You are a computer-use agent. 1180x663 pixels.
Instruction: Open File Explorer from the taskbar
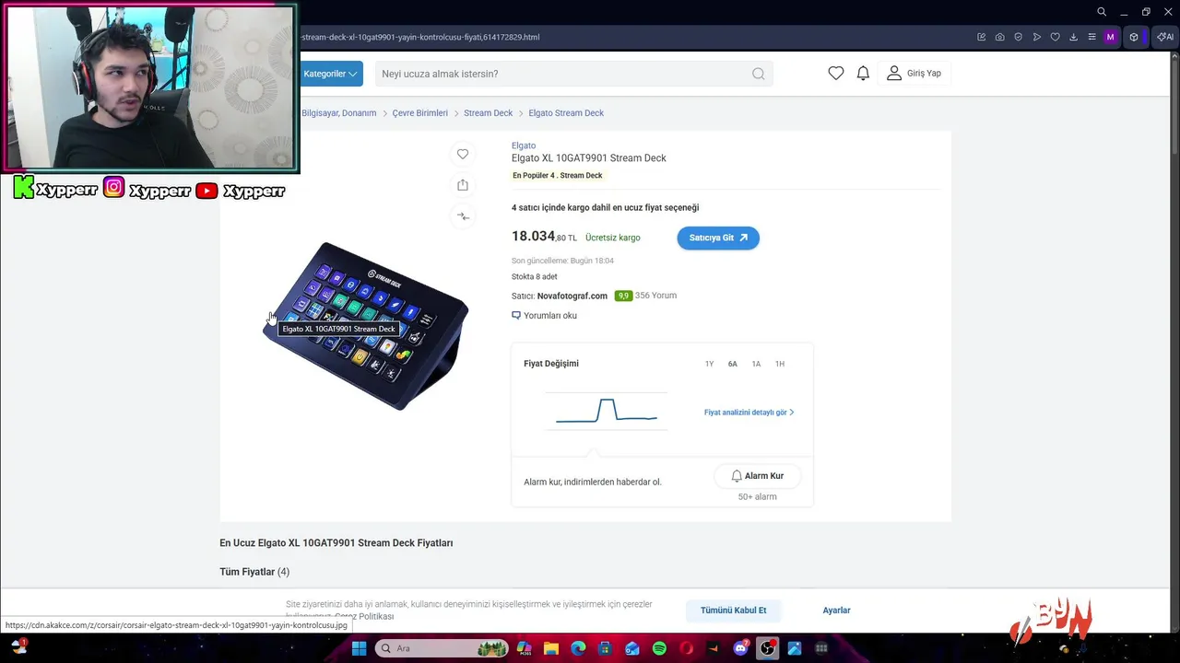(551, 648)
